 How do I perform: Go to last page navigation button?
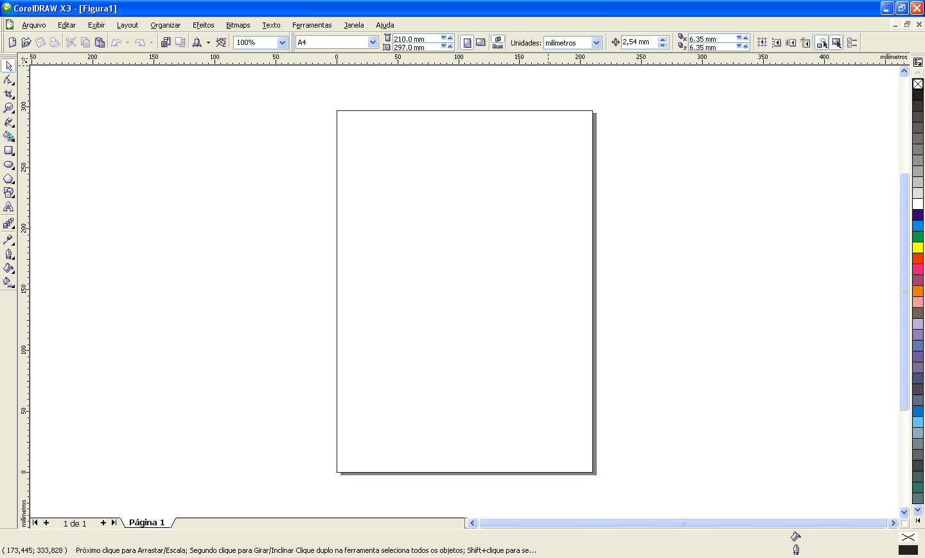point(114,523)
